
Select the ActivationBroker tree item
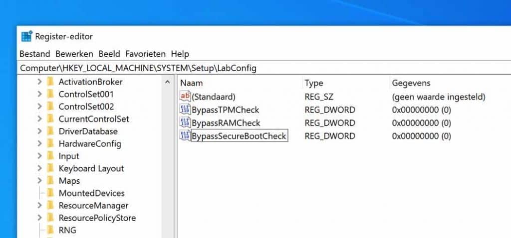91,82
